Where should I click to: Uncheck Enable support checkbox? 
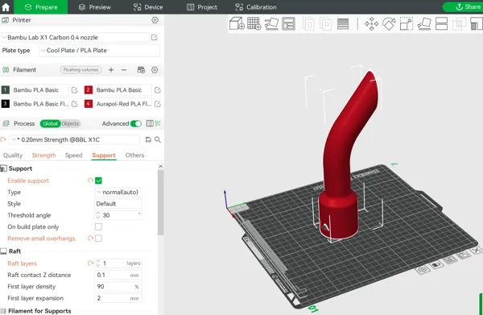point(98,180)
